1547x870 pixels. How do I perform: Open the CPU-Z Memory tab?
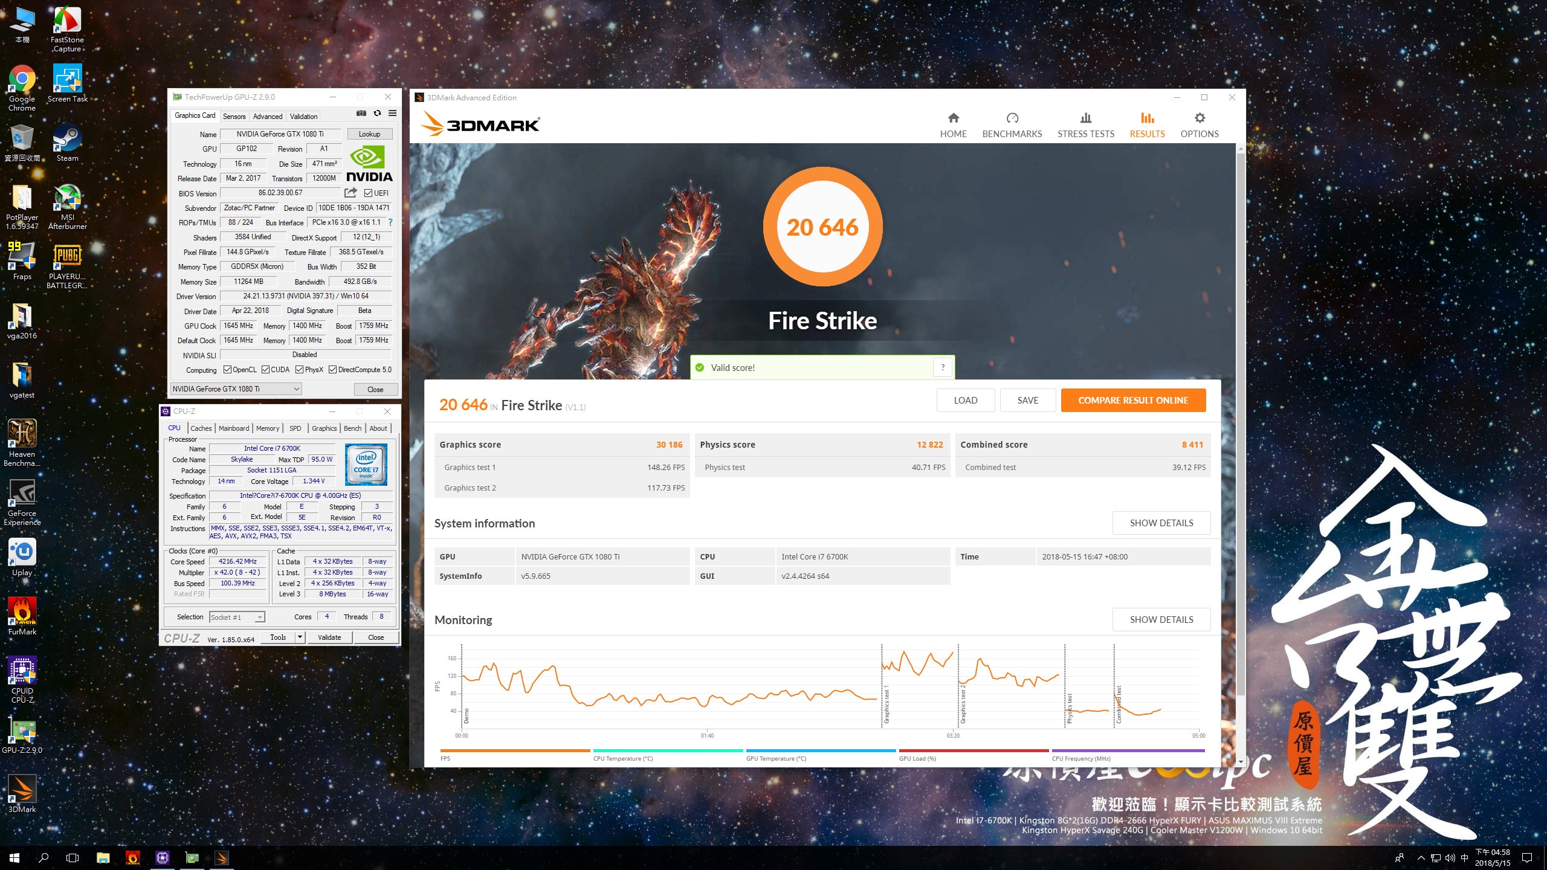click(268, 428)
